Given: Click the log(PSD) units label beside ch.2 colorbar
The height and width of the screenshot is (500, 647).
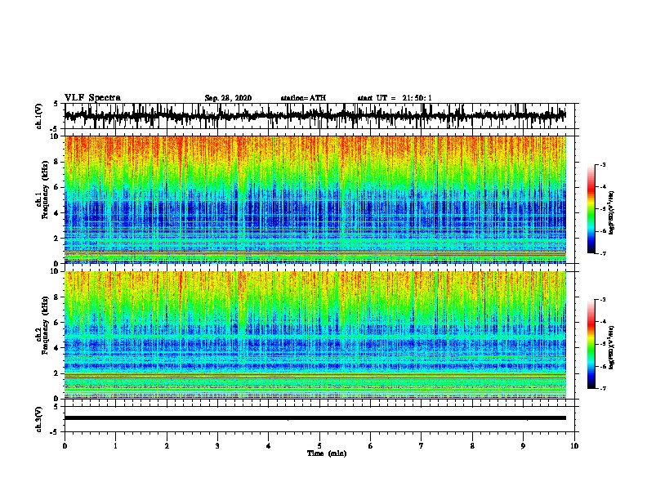Looking at the screenshot, I should pyautogui.click(x=612, y=348).
